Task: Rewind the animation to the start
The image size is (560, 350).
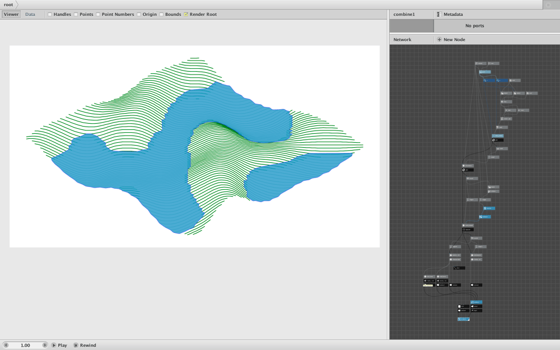Action: (x=85, y=346)
